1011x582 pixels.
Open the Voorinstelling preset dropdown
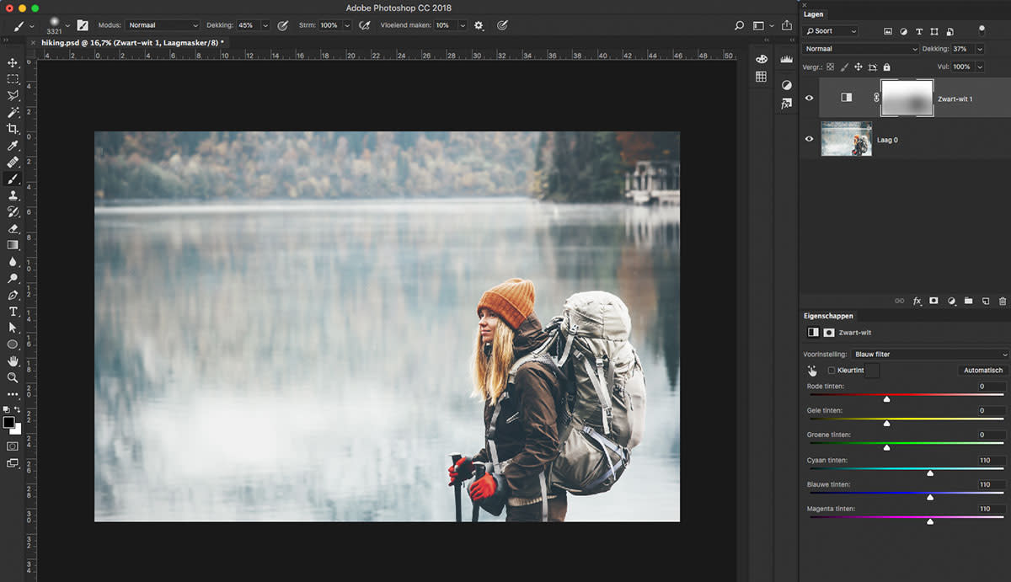929,355
